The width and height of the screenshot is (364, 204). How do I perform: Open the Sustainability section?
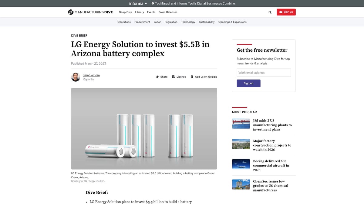click(x=207, y=22)
